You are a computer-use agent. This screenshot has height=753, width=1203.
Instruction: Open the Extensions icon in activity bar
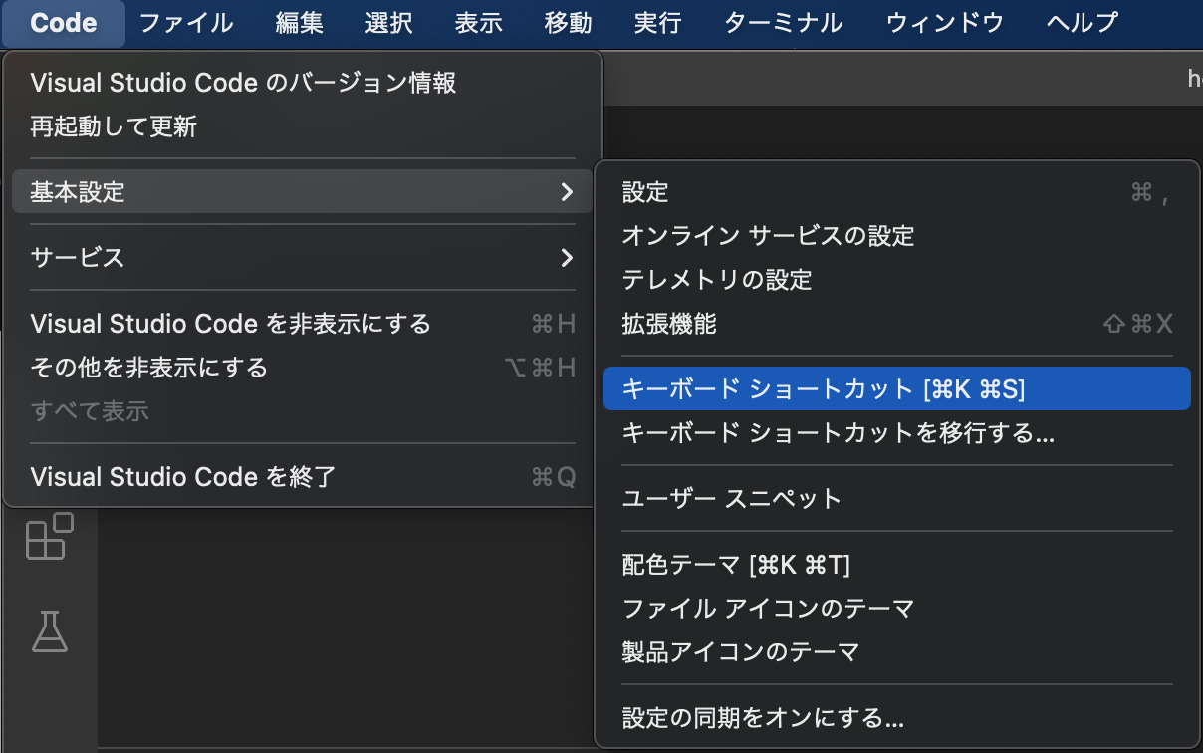(x=49, y=537)
